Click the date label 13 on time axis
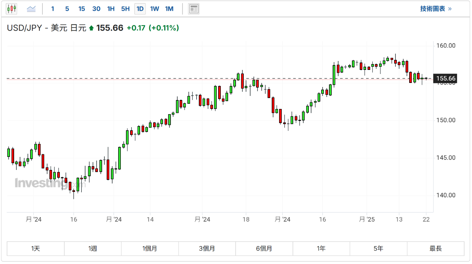This screenshot has height=264, width=472. [x=399, y=219]
